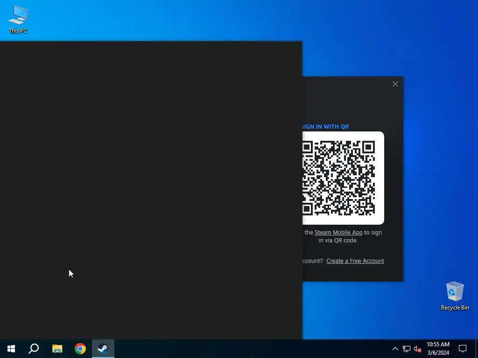Launch Google Chrome from taskbar

click(x=80, y=349)
